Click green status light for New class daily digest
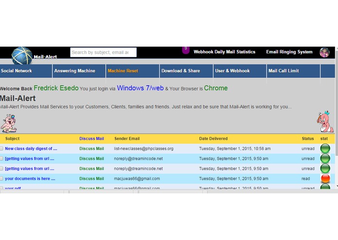Image resolution: width=338 pixels, height=240 pixels. point(325,149)
